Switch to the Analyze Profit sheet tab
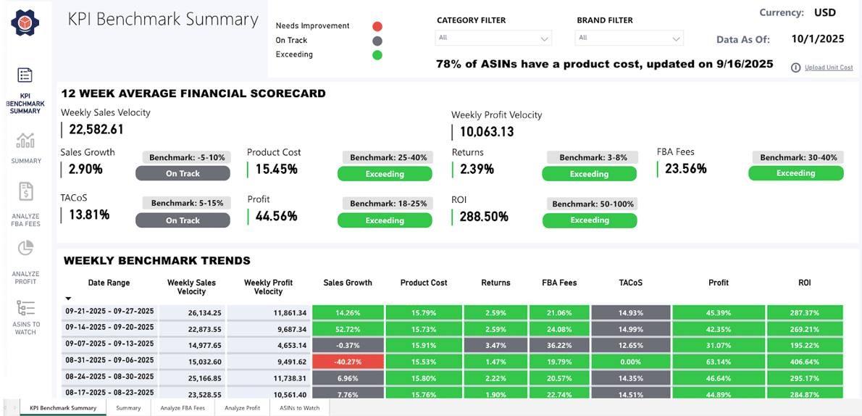Screen dimensions: 862x416 point(242,408)
